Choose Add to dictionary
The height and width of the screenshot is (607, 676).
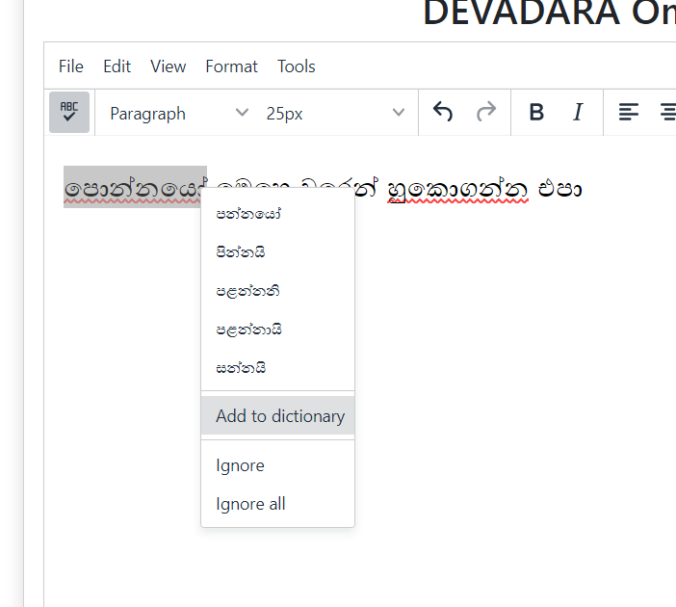pos(278,416)
